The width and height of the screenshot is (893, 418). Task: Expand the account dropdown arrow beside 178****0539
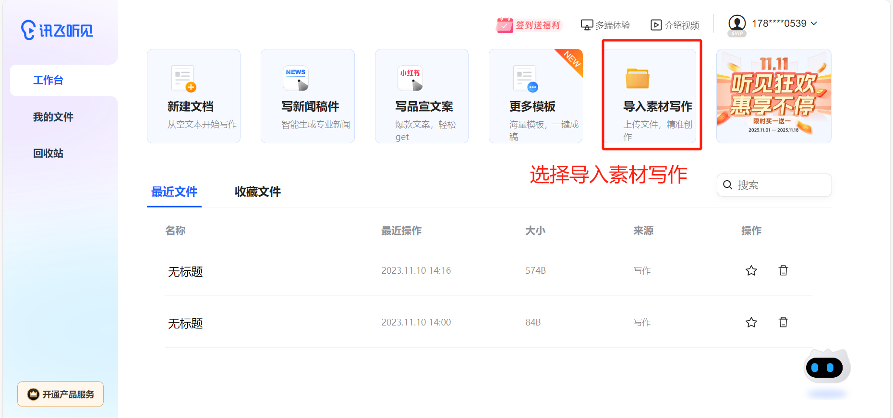pos(814,23)
